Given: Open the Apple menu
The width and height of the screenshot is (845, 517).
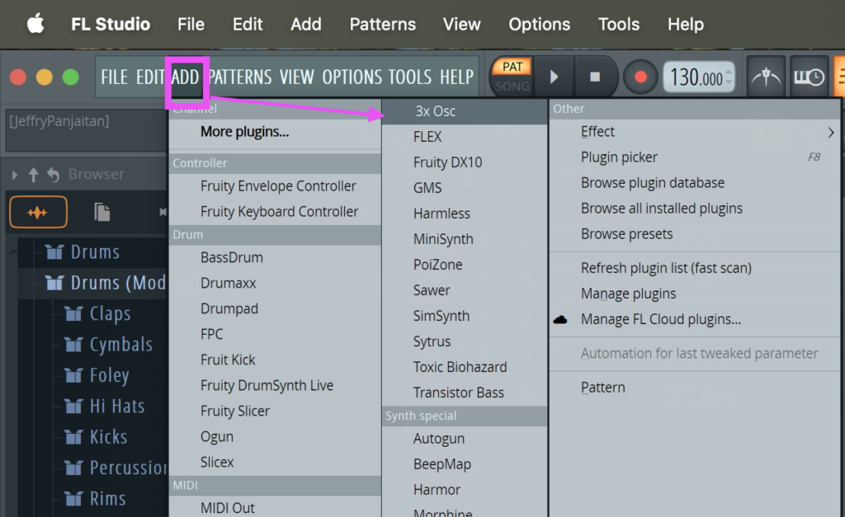Looking at the screenshot, I should pyautogui.click(x=35, y=24).
